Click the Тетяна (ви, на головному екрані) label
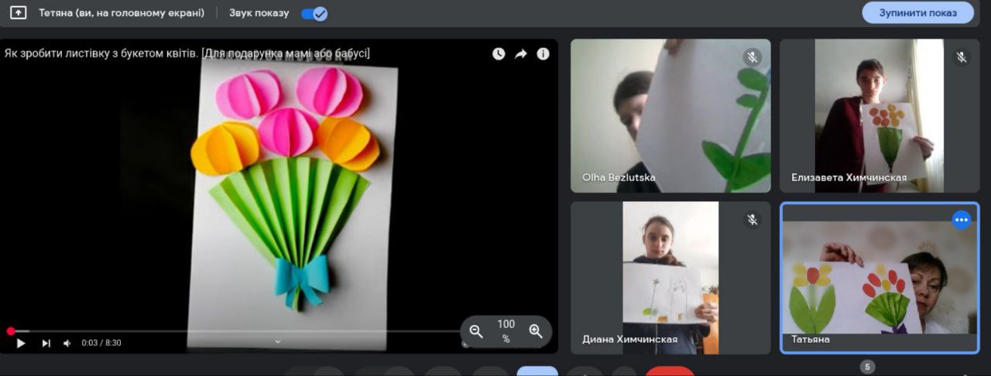991x376 pixels. (122, 13)
